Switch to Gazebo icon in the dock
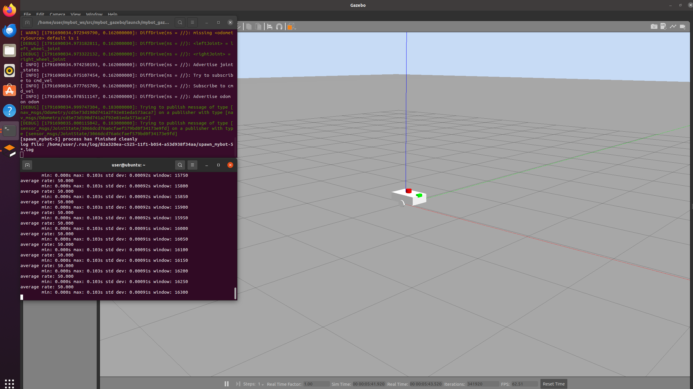The height and width of the screenshot is (389, 693). click(9, 151)
